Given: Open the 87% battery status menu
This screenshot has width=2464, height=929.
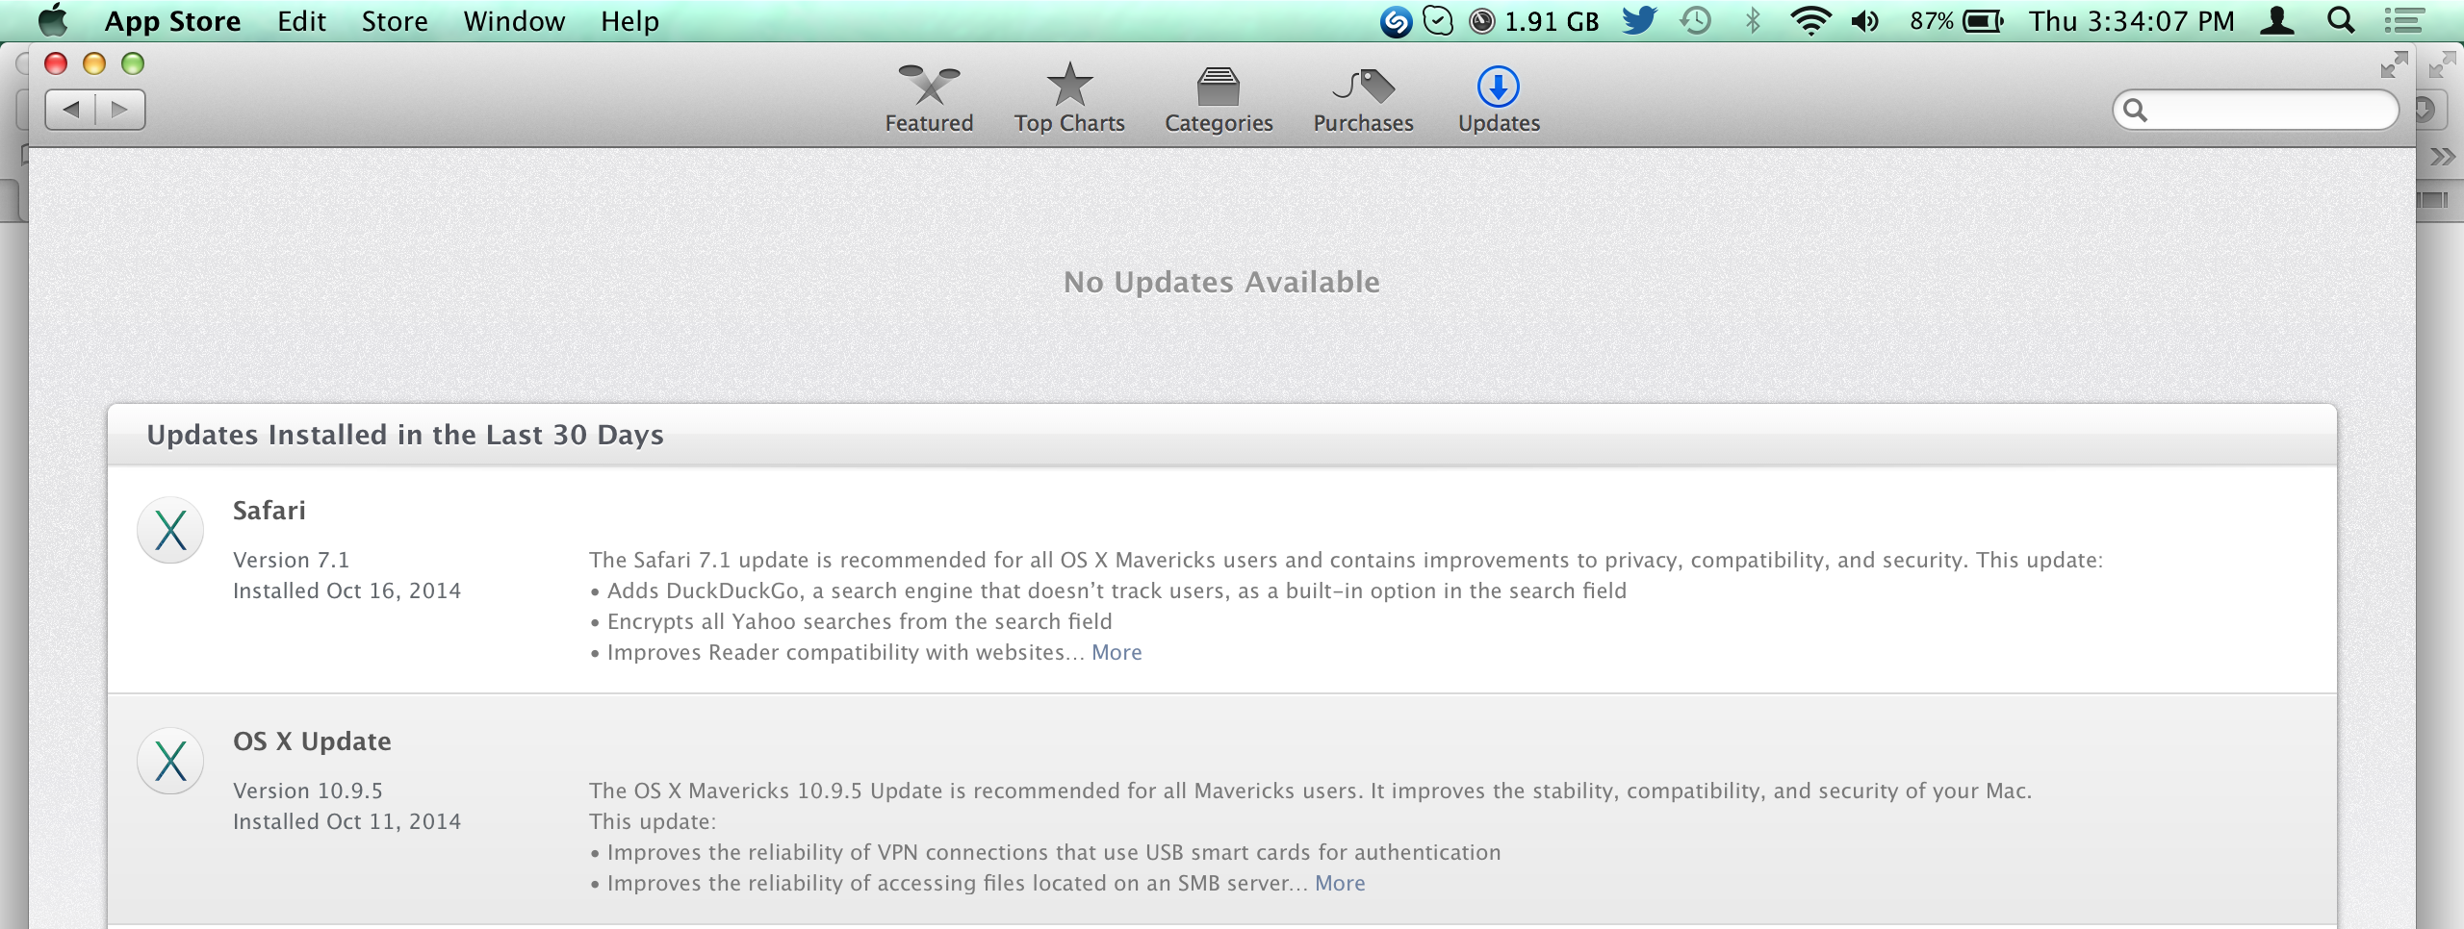Looking at the screenshot, I should coord(1957,21).
